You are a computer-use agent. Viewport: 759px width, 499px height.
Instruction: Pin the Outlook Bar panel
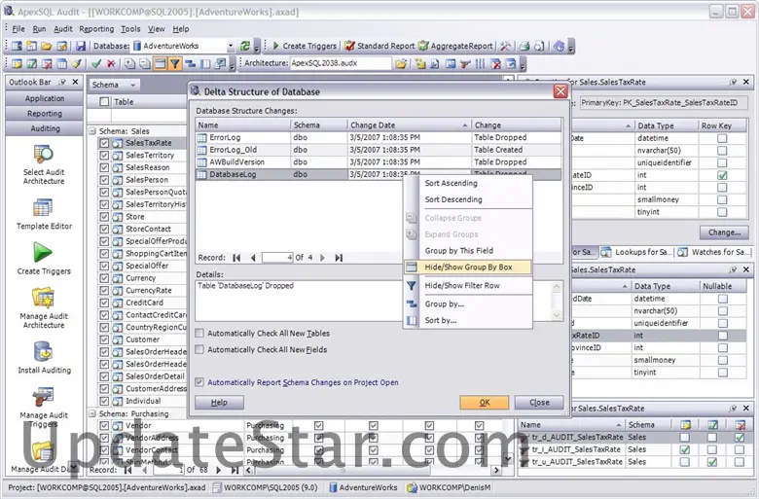click(62, 83)
